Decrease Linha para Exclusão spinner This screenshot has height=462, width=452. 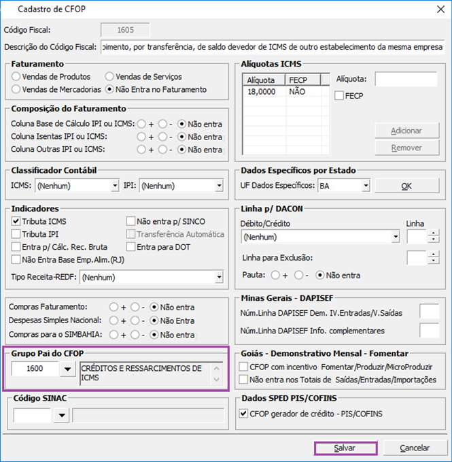click(434, 261)
